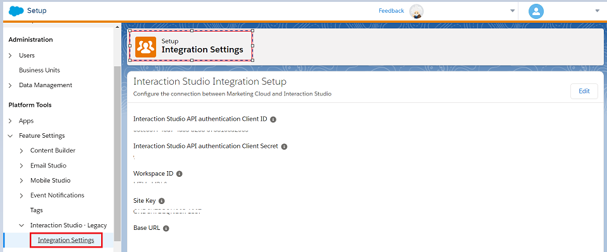607x252 pixels.
Task: Select Content Builder sidebar item
Action: click(x=52, y=150)
